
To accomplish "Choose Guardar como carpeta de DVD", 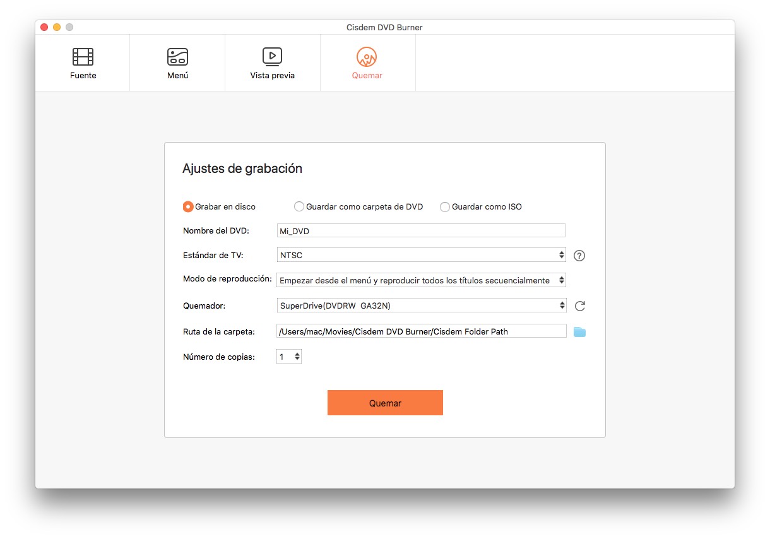I will tap(299, 206).
